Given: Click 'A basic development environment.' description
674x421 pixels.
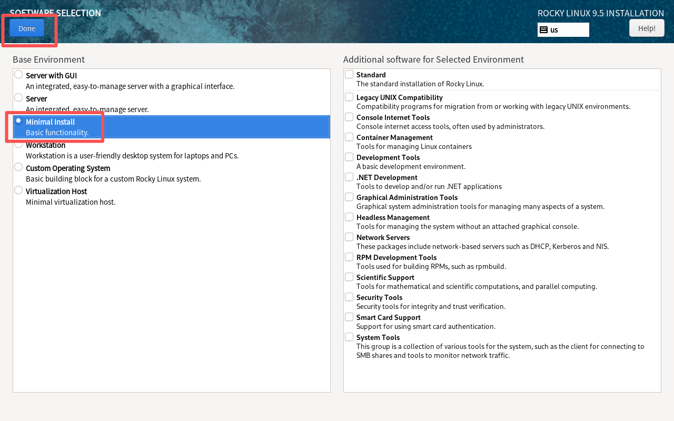Looking at the screenshot, I should (411, 166).
